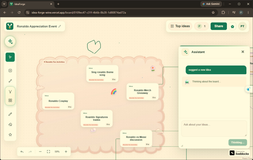Screen dimensions: 253x160
Task: Like the Ronaldo Cosplay card
Action: pos(70,107)
